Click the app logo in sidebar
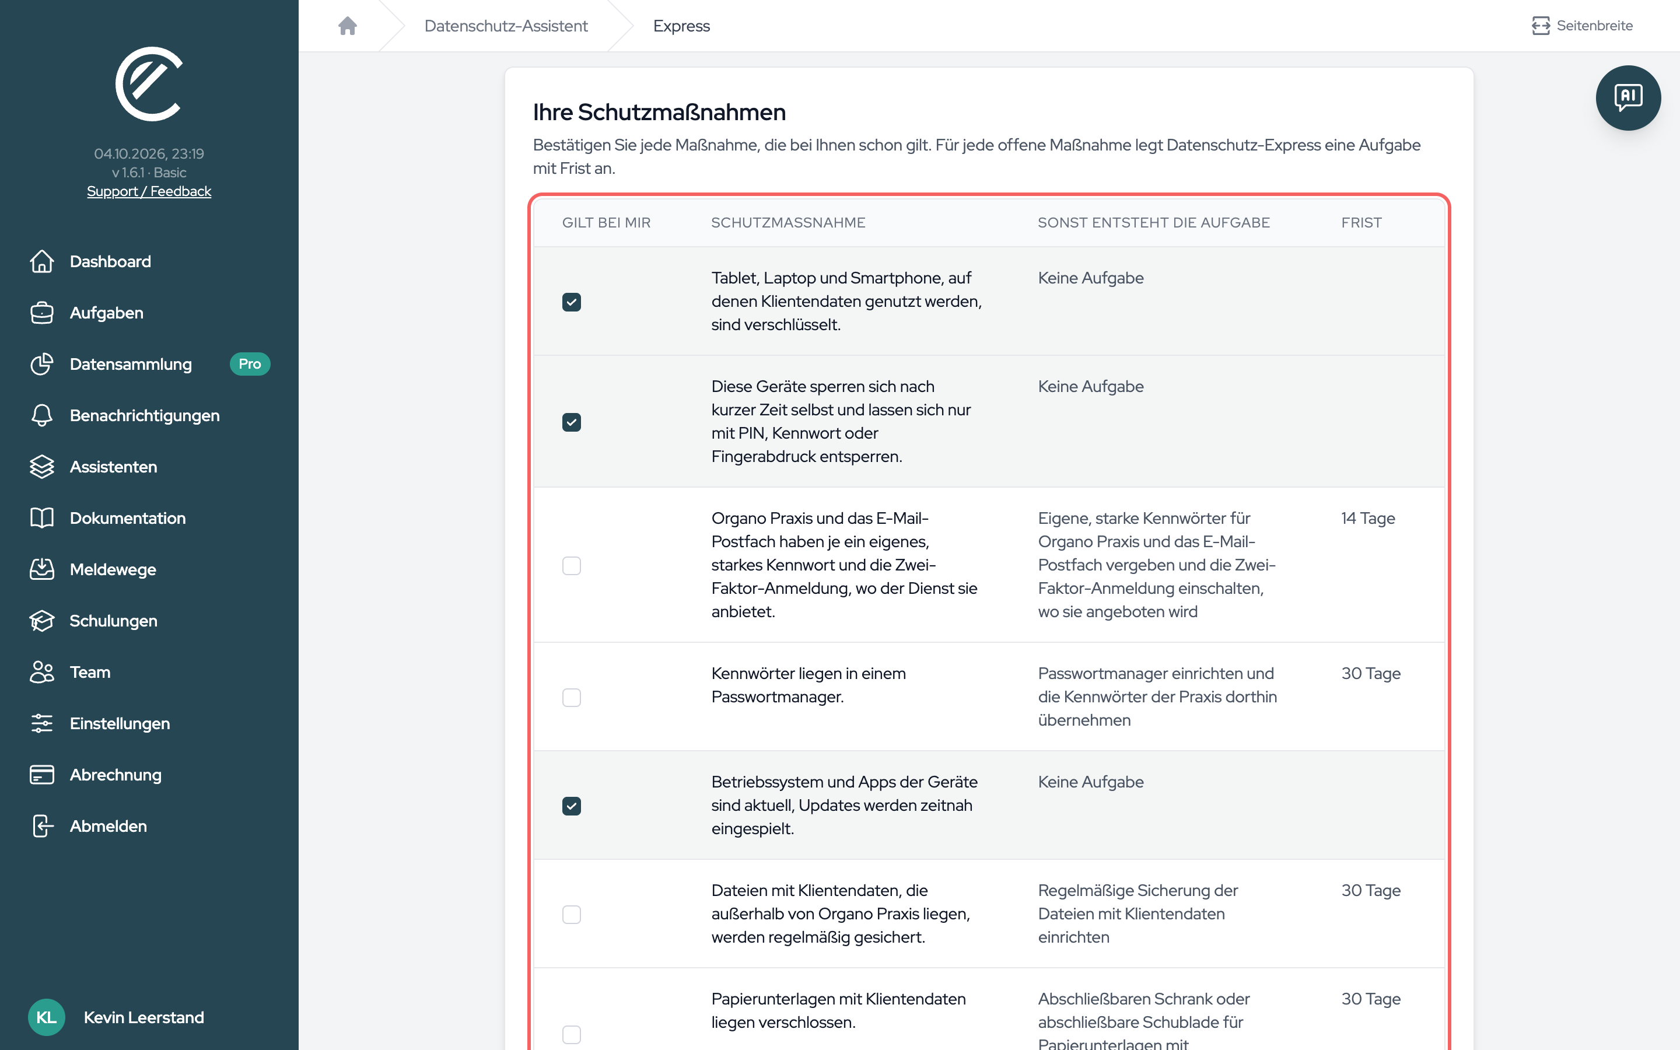This screenshot has height=1050, width=1680. [149, 84]
